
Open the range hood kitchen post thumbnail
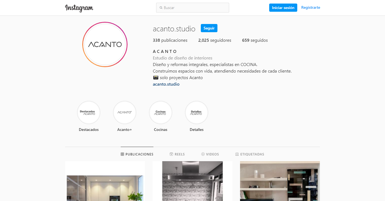(x=192, y=181)
